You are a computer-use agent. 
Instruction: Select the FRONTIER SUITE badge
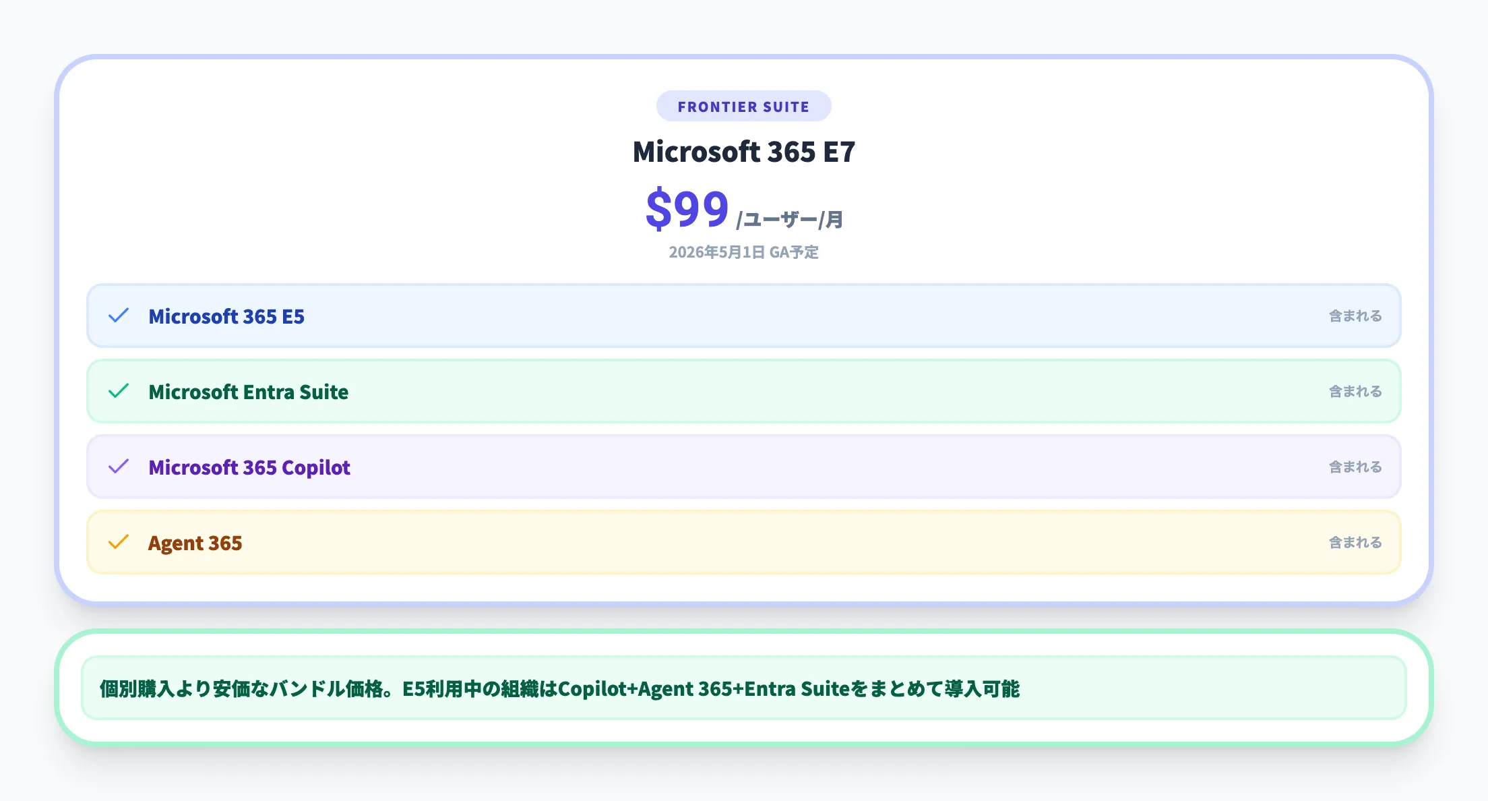pos(743,107)
